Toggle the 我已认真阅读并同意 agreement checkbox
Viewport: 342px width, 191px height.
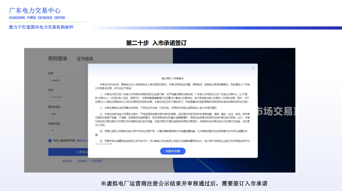tap(50, 141)
